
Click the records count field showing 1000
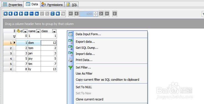click(87, 14)
